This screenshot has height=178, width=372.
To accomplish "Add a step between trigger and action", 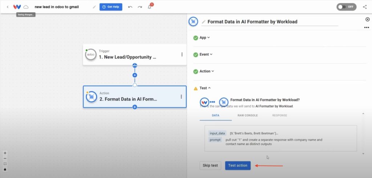I will tap(135, 75).
